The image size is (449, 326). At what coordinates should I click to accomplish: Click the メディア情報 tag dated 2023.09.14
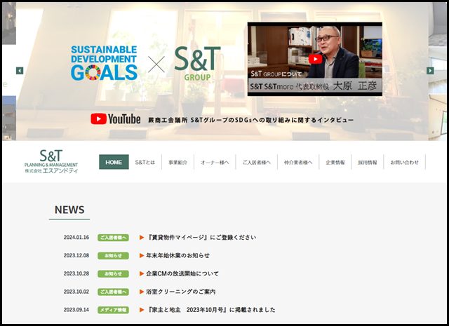click(x=113, y=310)
